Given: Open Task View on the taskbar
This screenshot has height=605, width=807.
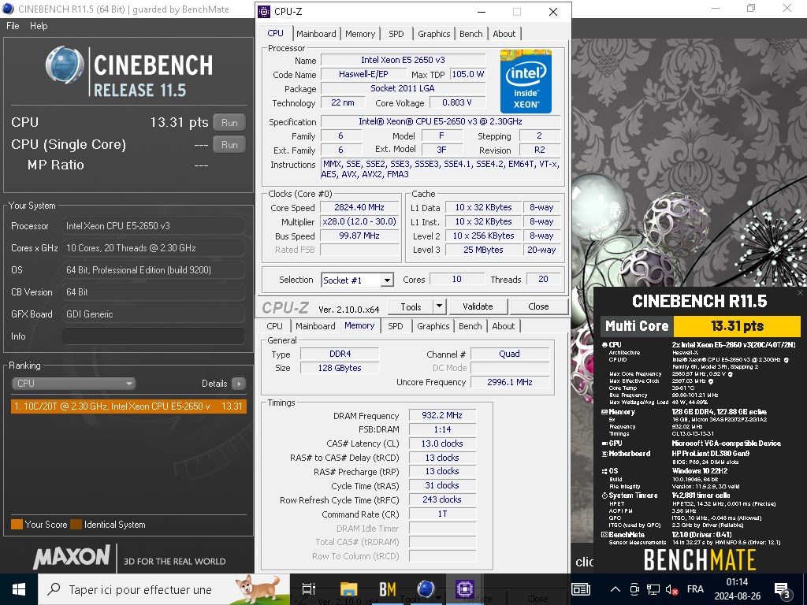Looking at the screenshot, I should click(x=308, y=589).
